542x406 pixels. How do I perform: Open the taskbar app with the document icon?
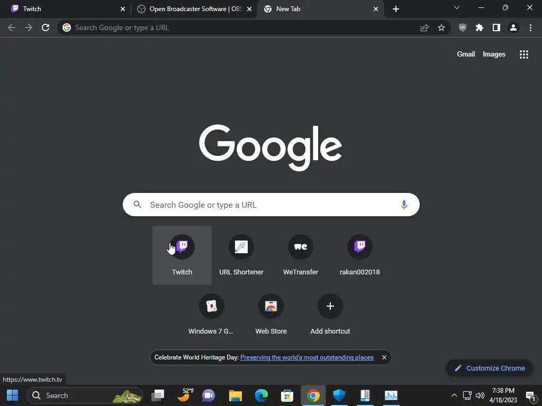(365, 395)
